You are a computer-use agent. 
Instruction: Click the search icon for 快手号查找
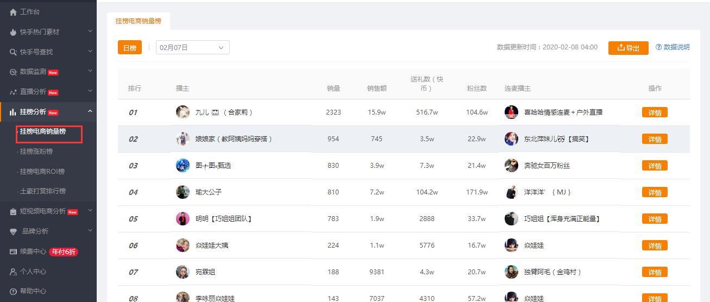(13, 52)
